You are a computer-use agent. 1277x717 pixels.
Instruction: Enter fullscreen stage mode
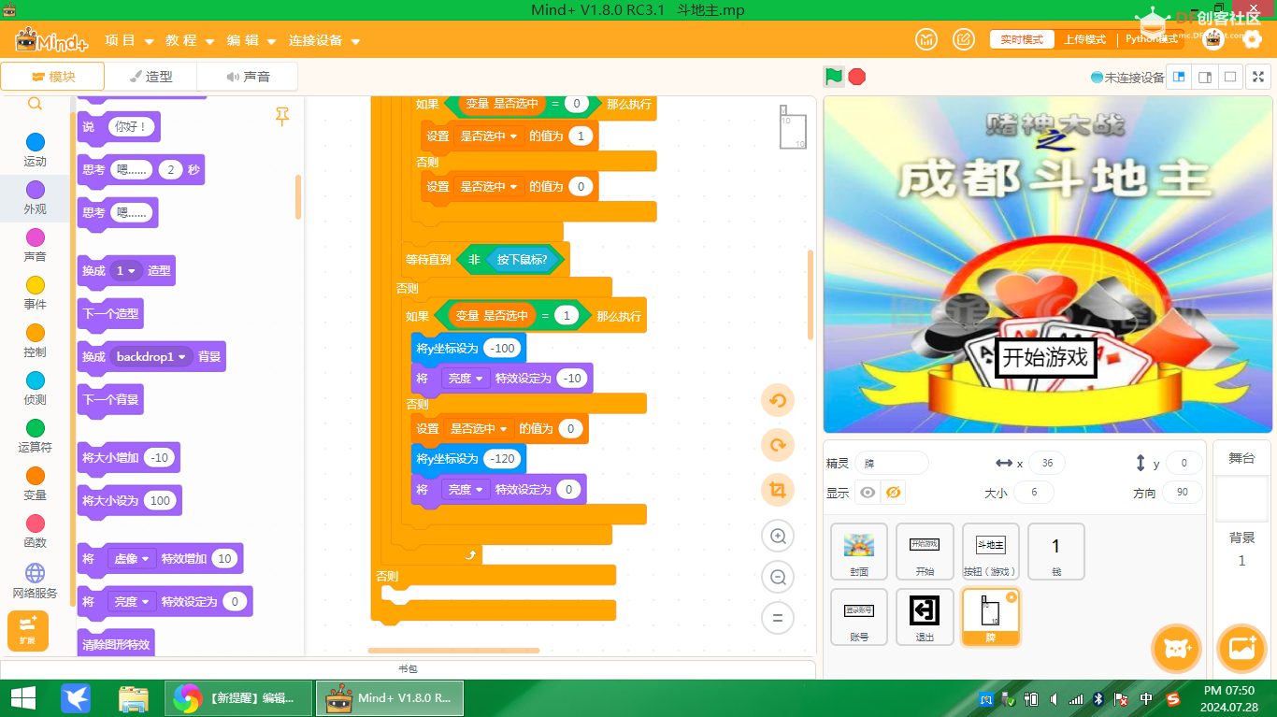(x=1258, y=77)
